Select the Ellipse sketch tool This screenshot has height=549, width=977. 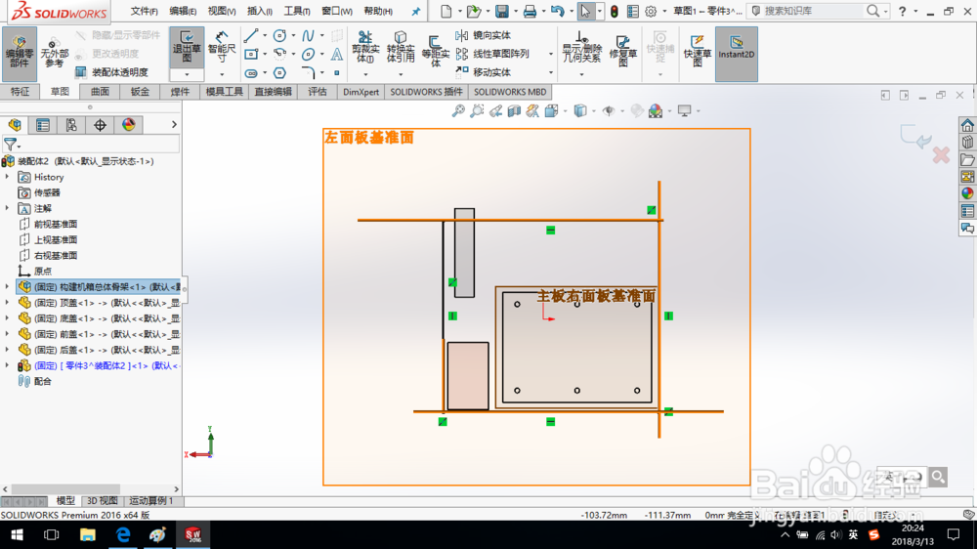(x=308, y=54)
